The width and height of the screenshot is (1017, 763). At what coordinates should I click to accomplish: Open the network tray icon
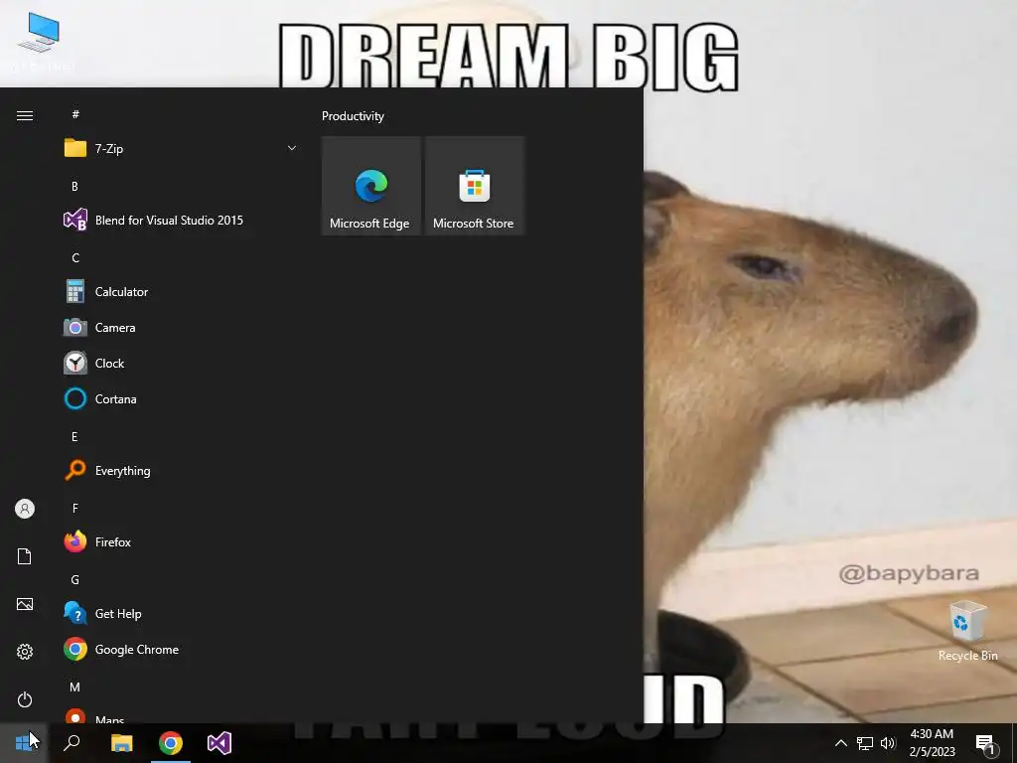point(865,743)
